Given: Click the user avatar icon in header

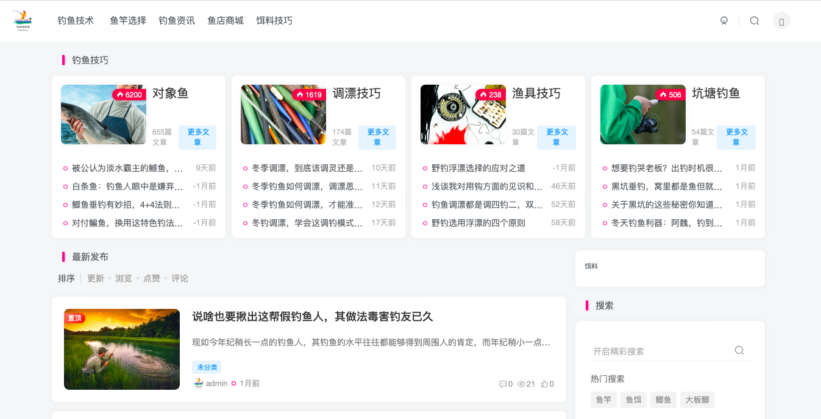Looking at the screenshot, I should [x=781, y=21].
